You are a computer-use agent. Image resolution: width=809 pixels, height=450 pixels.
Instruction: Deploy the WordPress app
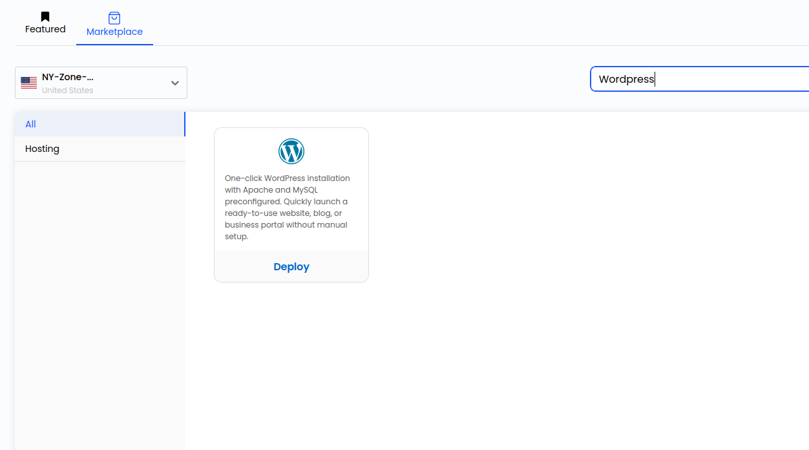[x=291, y=266]
